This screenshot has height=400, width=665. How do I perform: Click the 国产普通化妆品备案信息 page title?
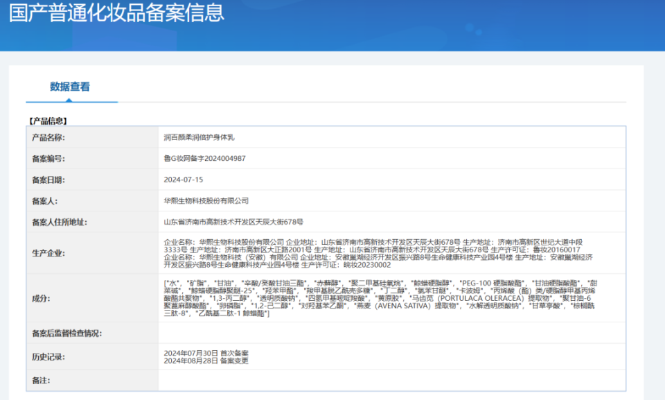click(x=116, y=12)
